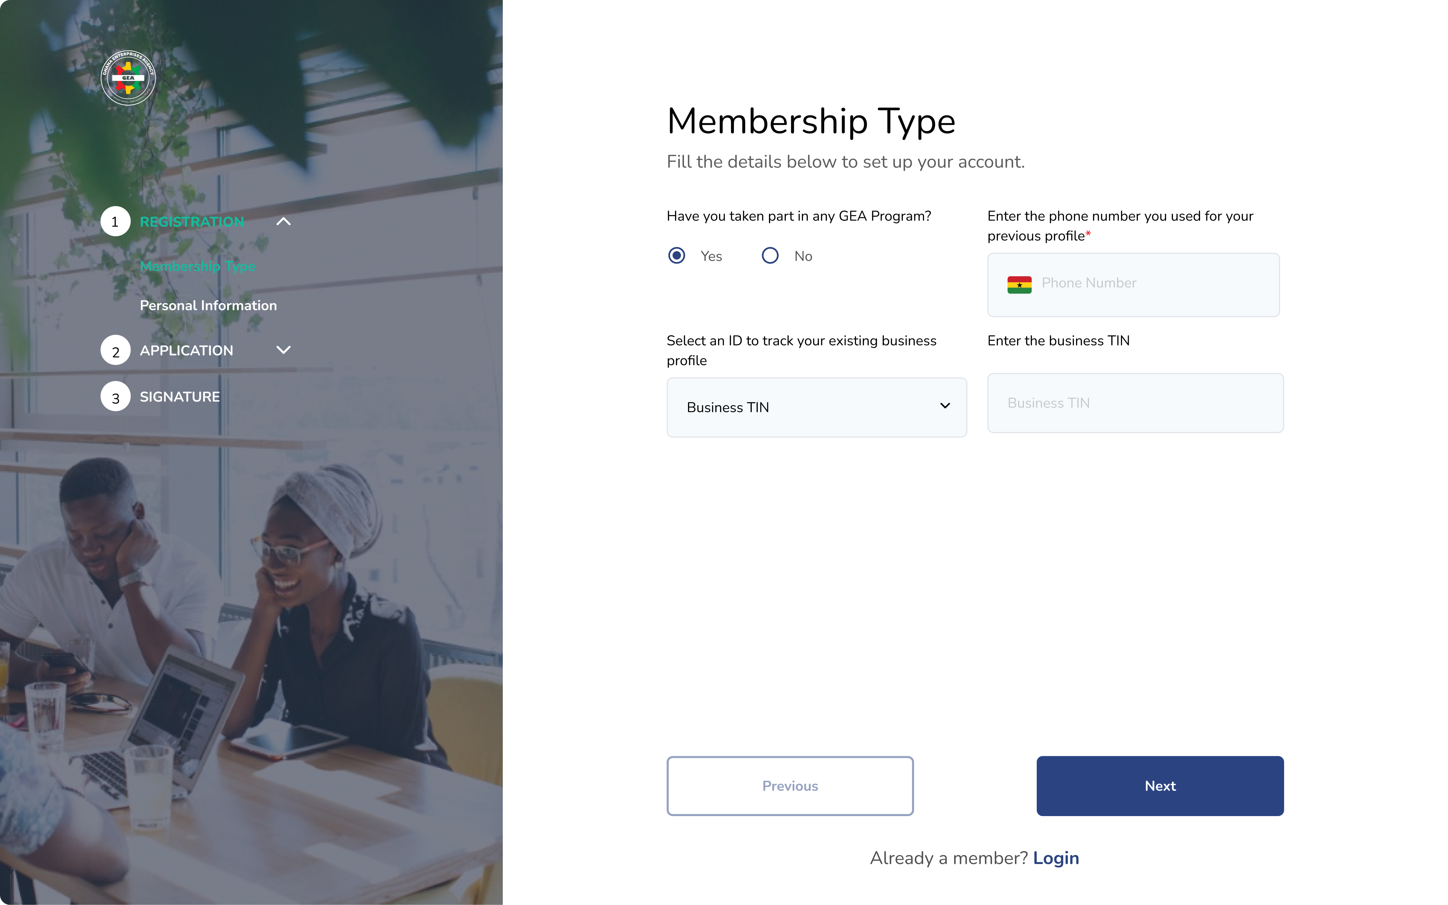The height and width of the screenshot is (905, 1448).
Task: Click the Previous button
Action: 789,786
